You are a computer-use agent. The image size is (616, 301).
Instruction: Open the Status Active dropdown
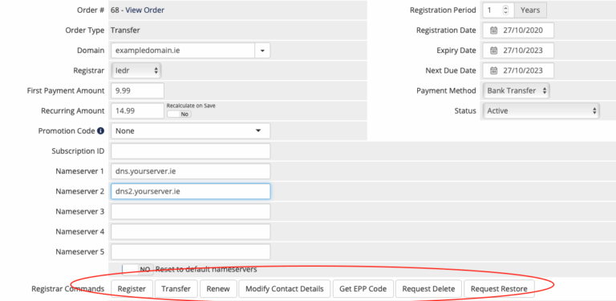(541, 111)
